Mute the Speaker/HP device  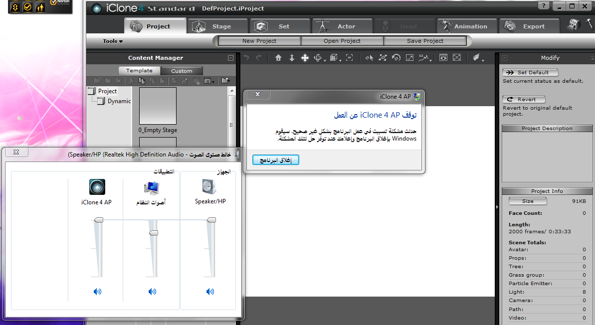click(210, 292)
